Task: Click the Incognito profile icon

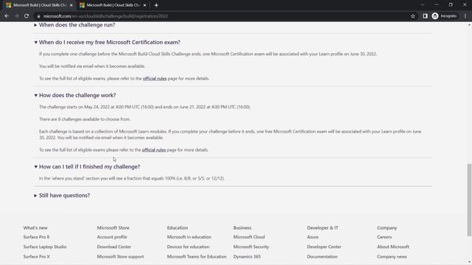Action: pyautogui.click(x=444, y=16)
